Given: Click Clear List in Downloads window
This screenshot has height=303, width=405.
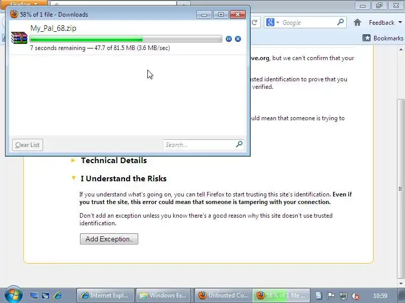Looking at the screenshot, I should [27, 145].
